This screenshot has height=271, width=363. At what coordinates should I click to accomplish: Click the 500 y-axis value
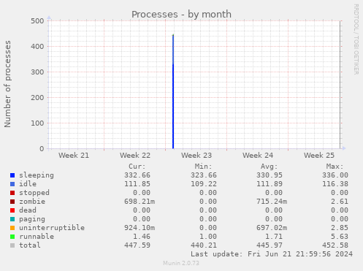point(37,21)
